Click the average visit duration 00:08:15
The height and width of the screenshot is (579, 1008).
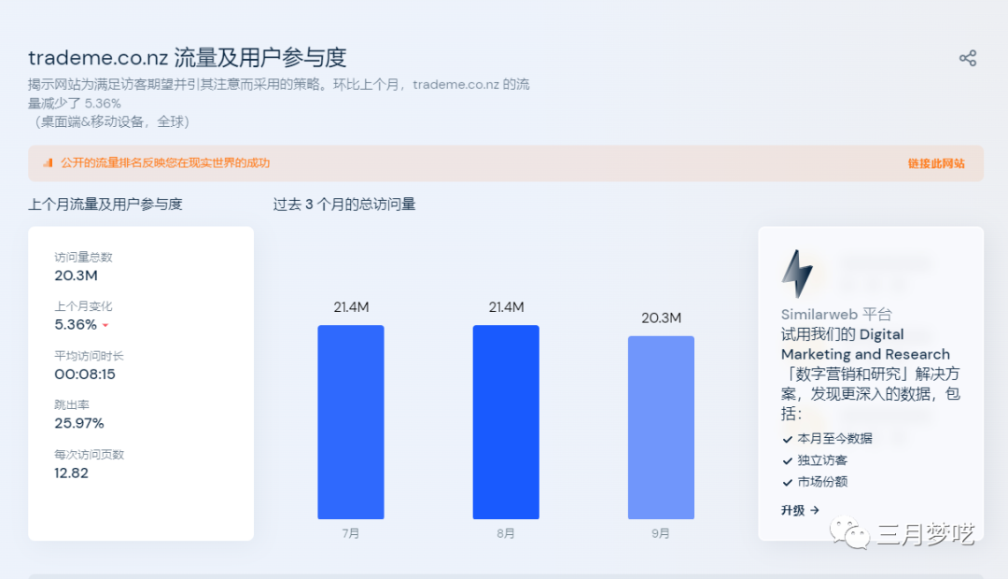pos(85,374)
